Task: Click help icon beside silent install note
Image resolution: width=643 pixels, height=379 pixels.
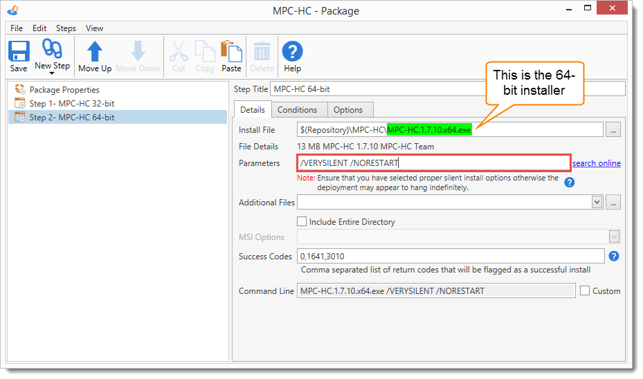Action: [x=569, y=183]
